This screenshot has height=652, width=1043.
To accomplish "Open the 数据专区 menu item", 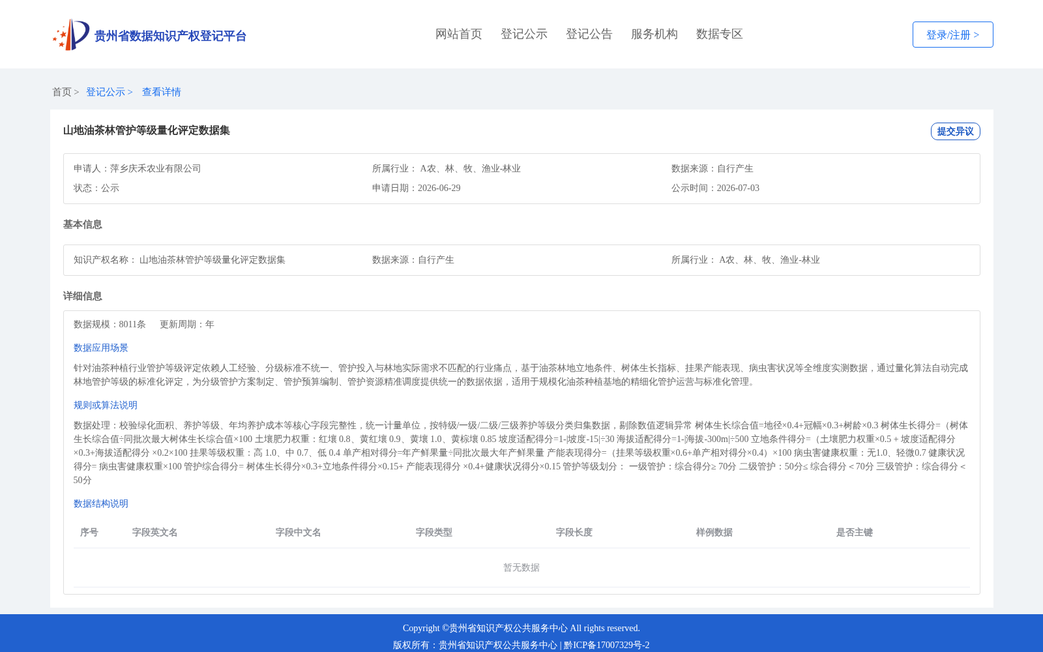I will [720, 34].
